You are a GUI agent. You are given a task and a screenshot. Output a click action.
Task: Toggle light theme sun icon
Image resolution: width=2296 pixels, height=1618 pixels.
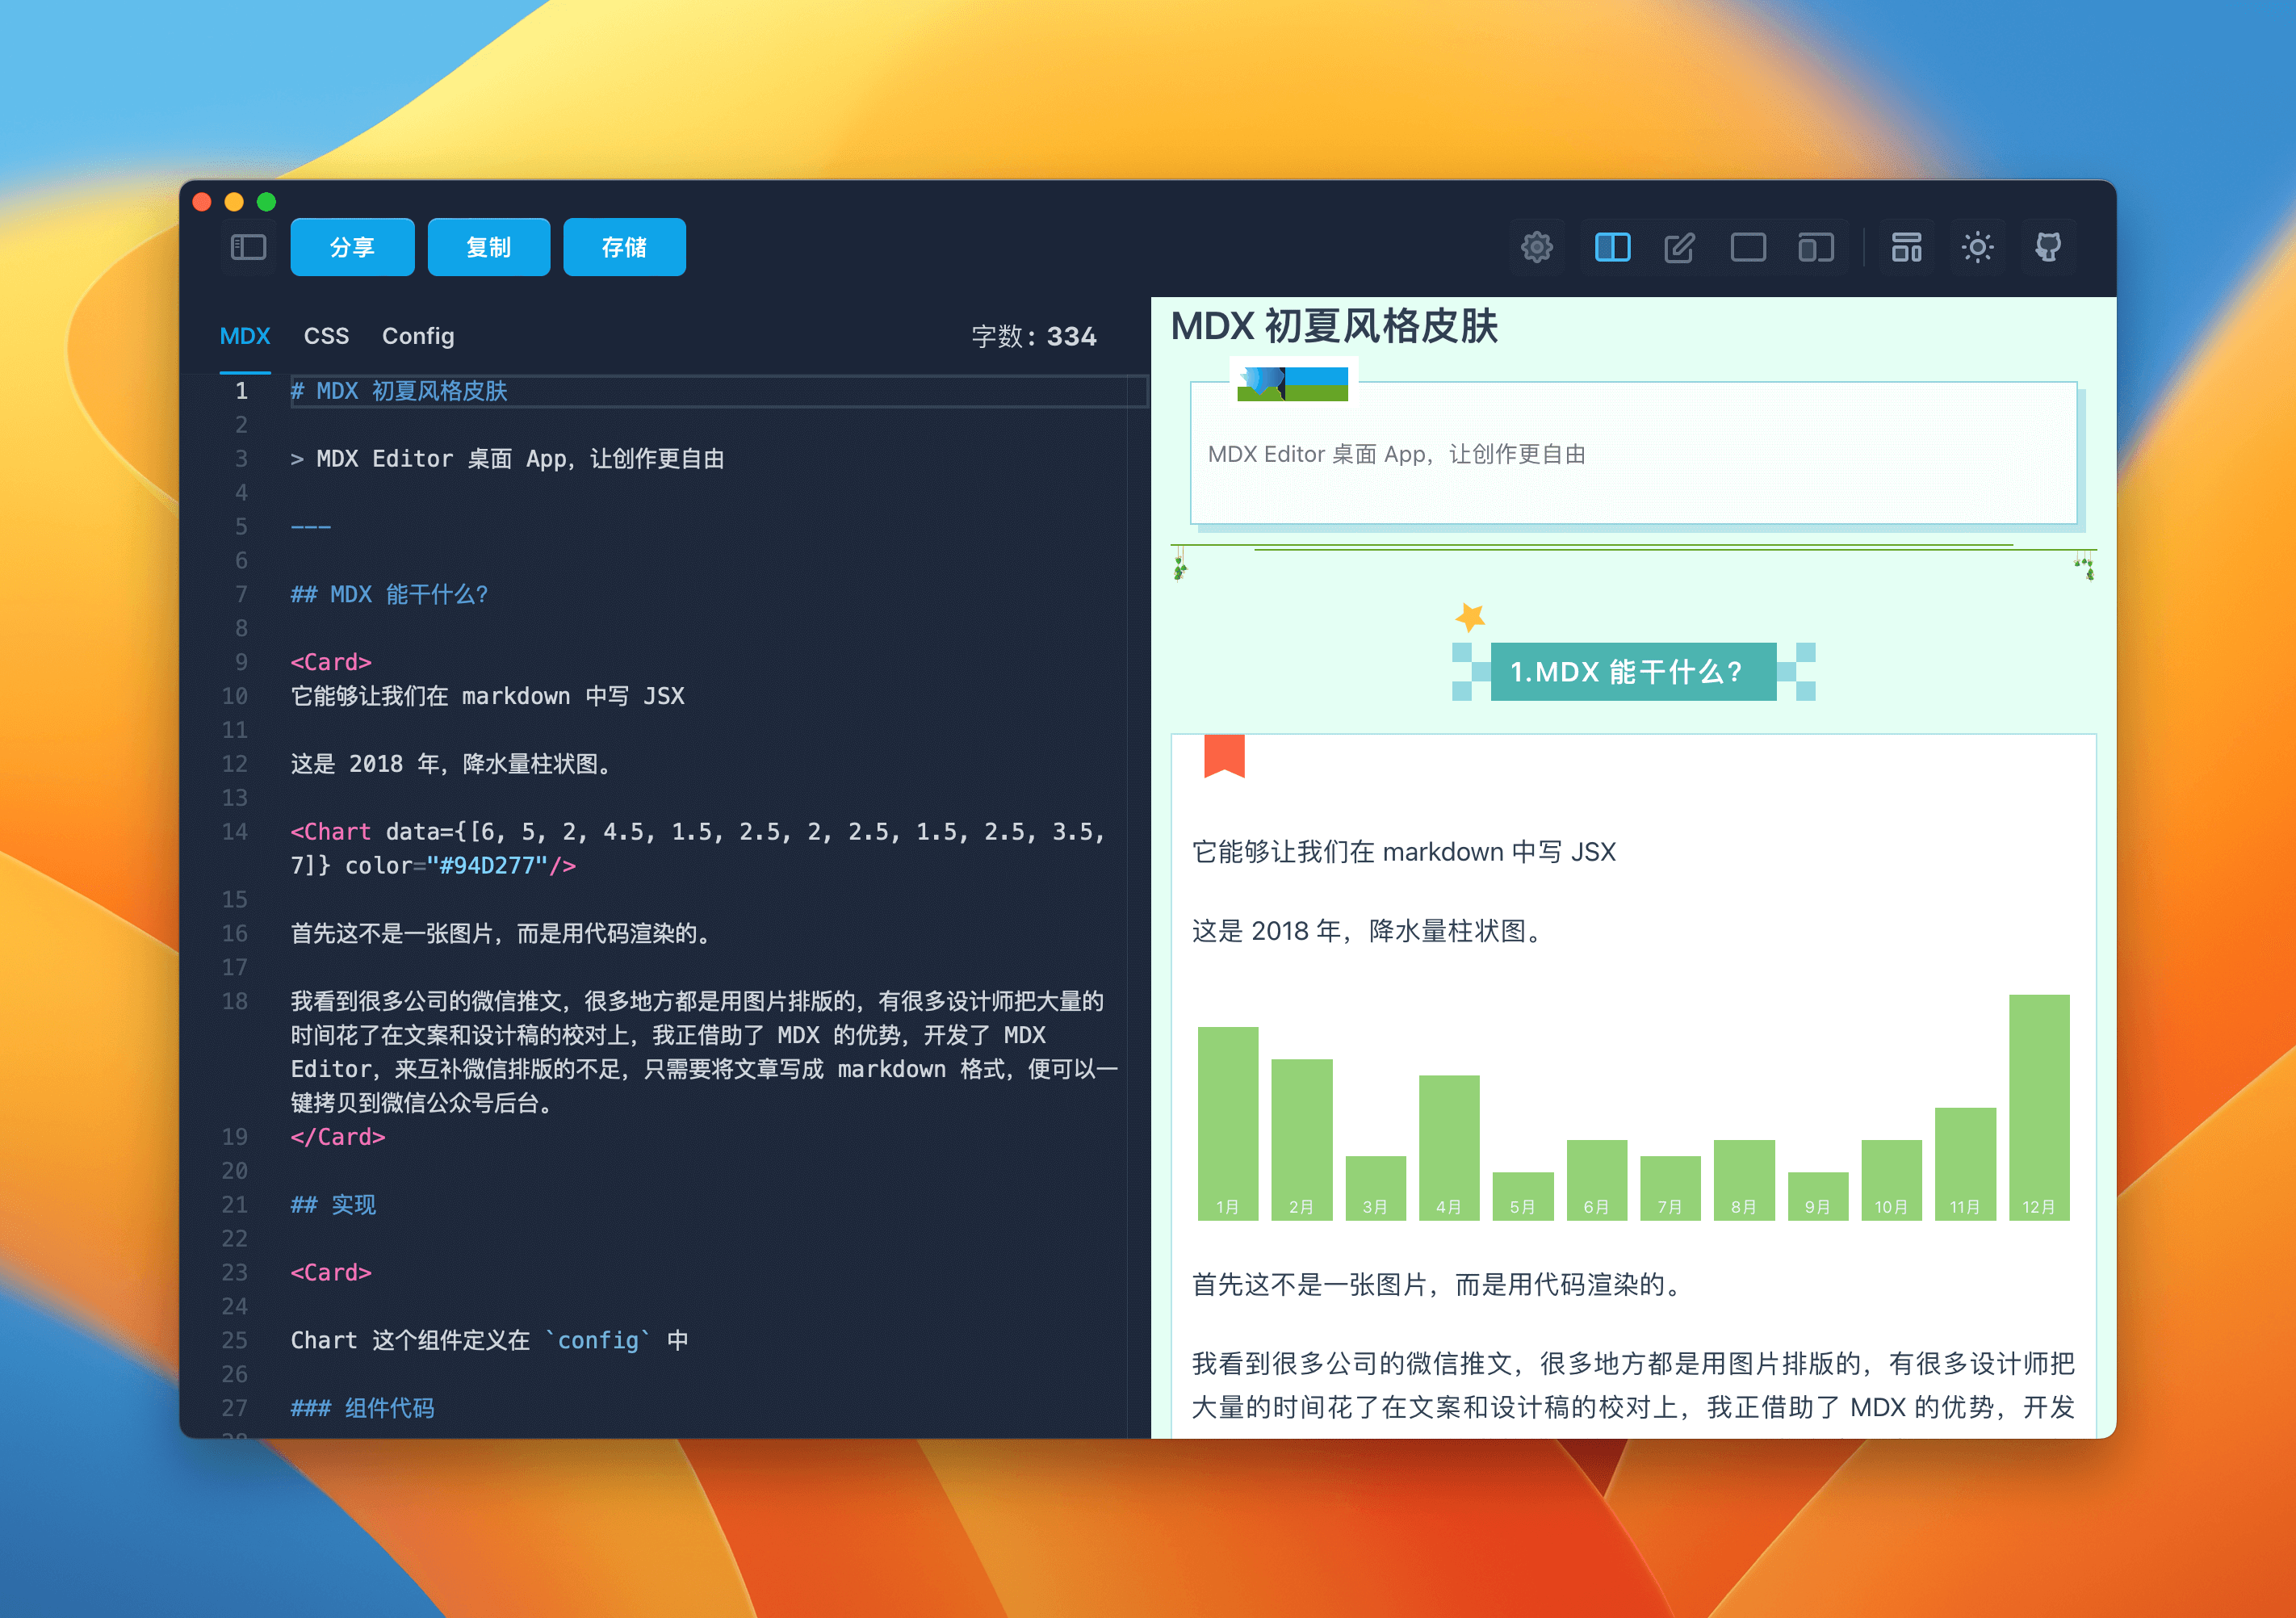pyautogui.click(x=1977, y=247)
